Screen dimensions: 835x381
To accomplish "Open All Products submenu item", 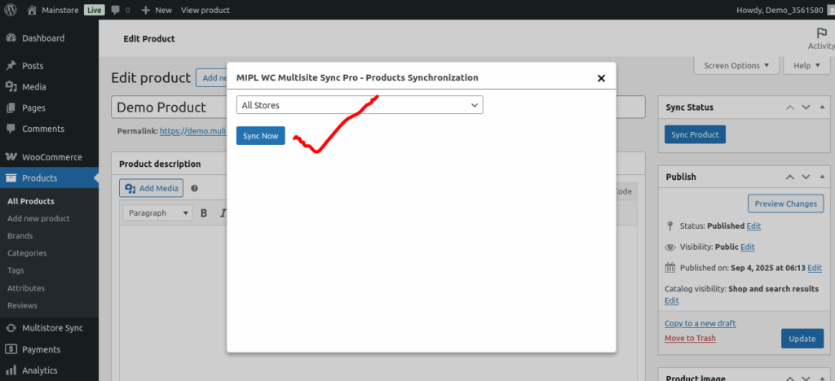I will [31, 201].
